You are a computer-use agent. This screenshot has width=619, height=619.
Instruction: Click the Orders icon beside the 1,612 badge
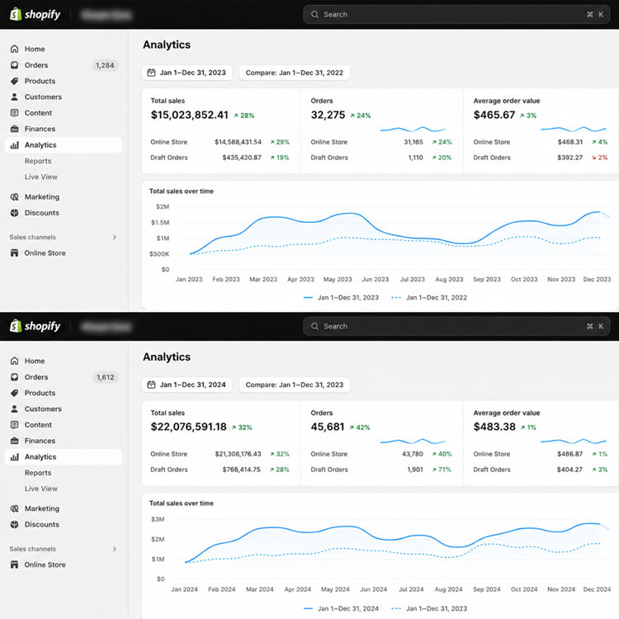tap(15, 377)
